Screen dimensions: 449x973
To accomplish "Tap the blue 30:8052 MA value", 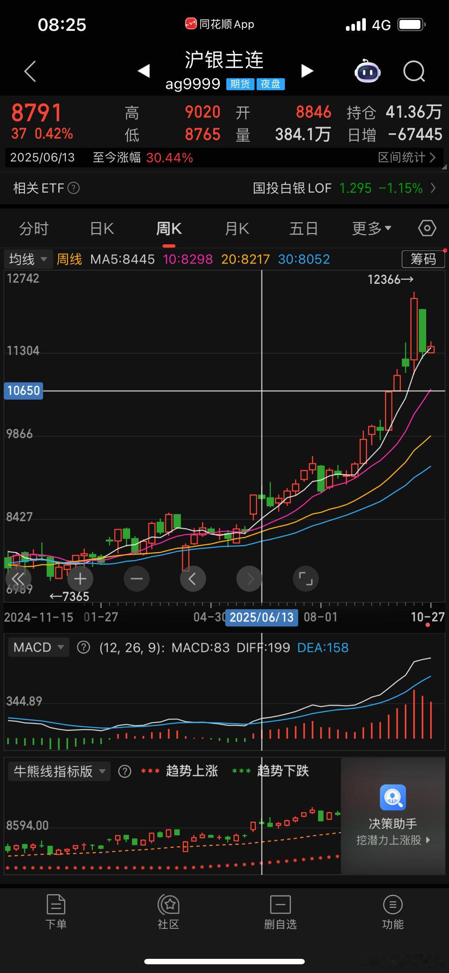I will point(304,259).
